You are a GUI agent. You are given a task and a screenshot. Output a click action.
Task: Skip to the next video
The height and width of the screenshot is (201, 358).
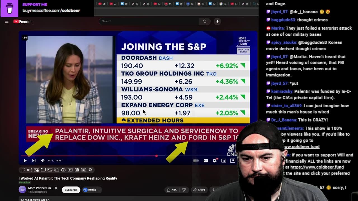[x=34, y=161]
